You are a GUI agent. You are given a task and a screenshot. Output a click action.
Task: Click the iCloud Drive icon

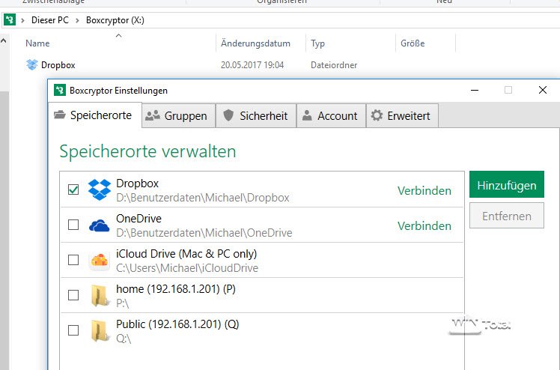(100, 261)
